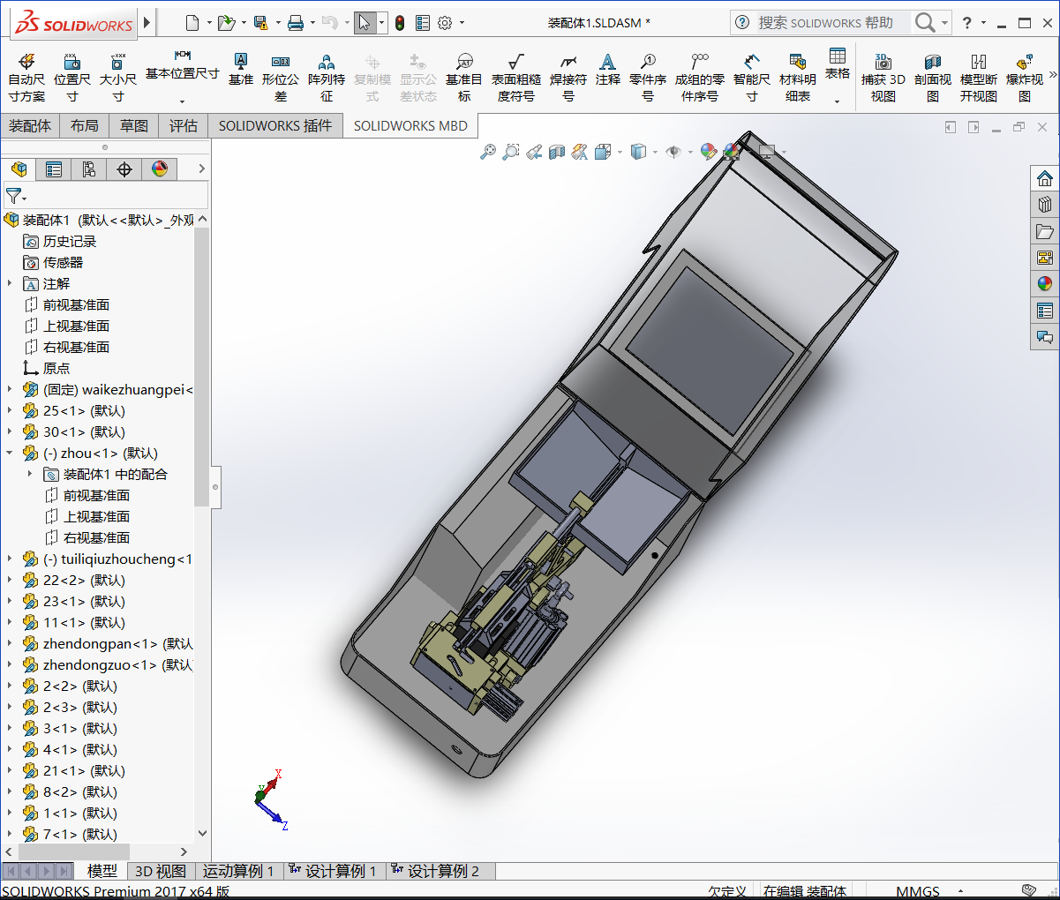1060x900 pixels.
Task: Switch to 草图 ribbon tab
Action: (x=134, y=126)
